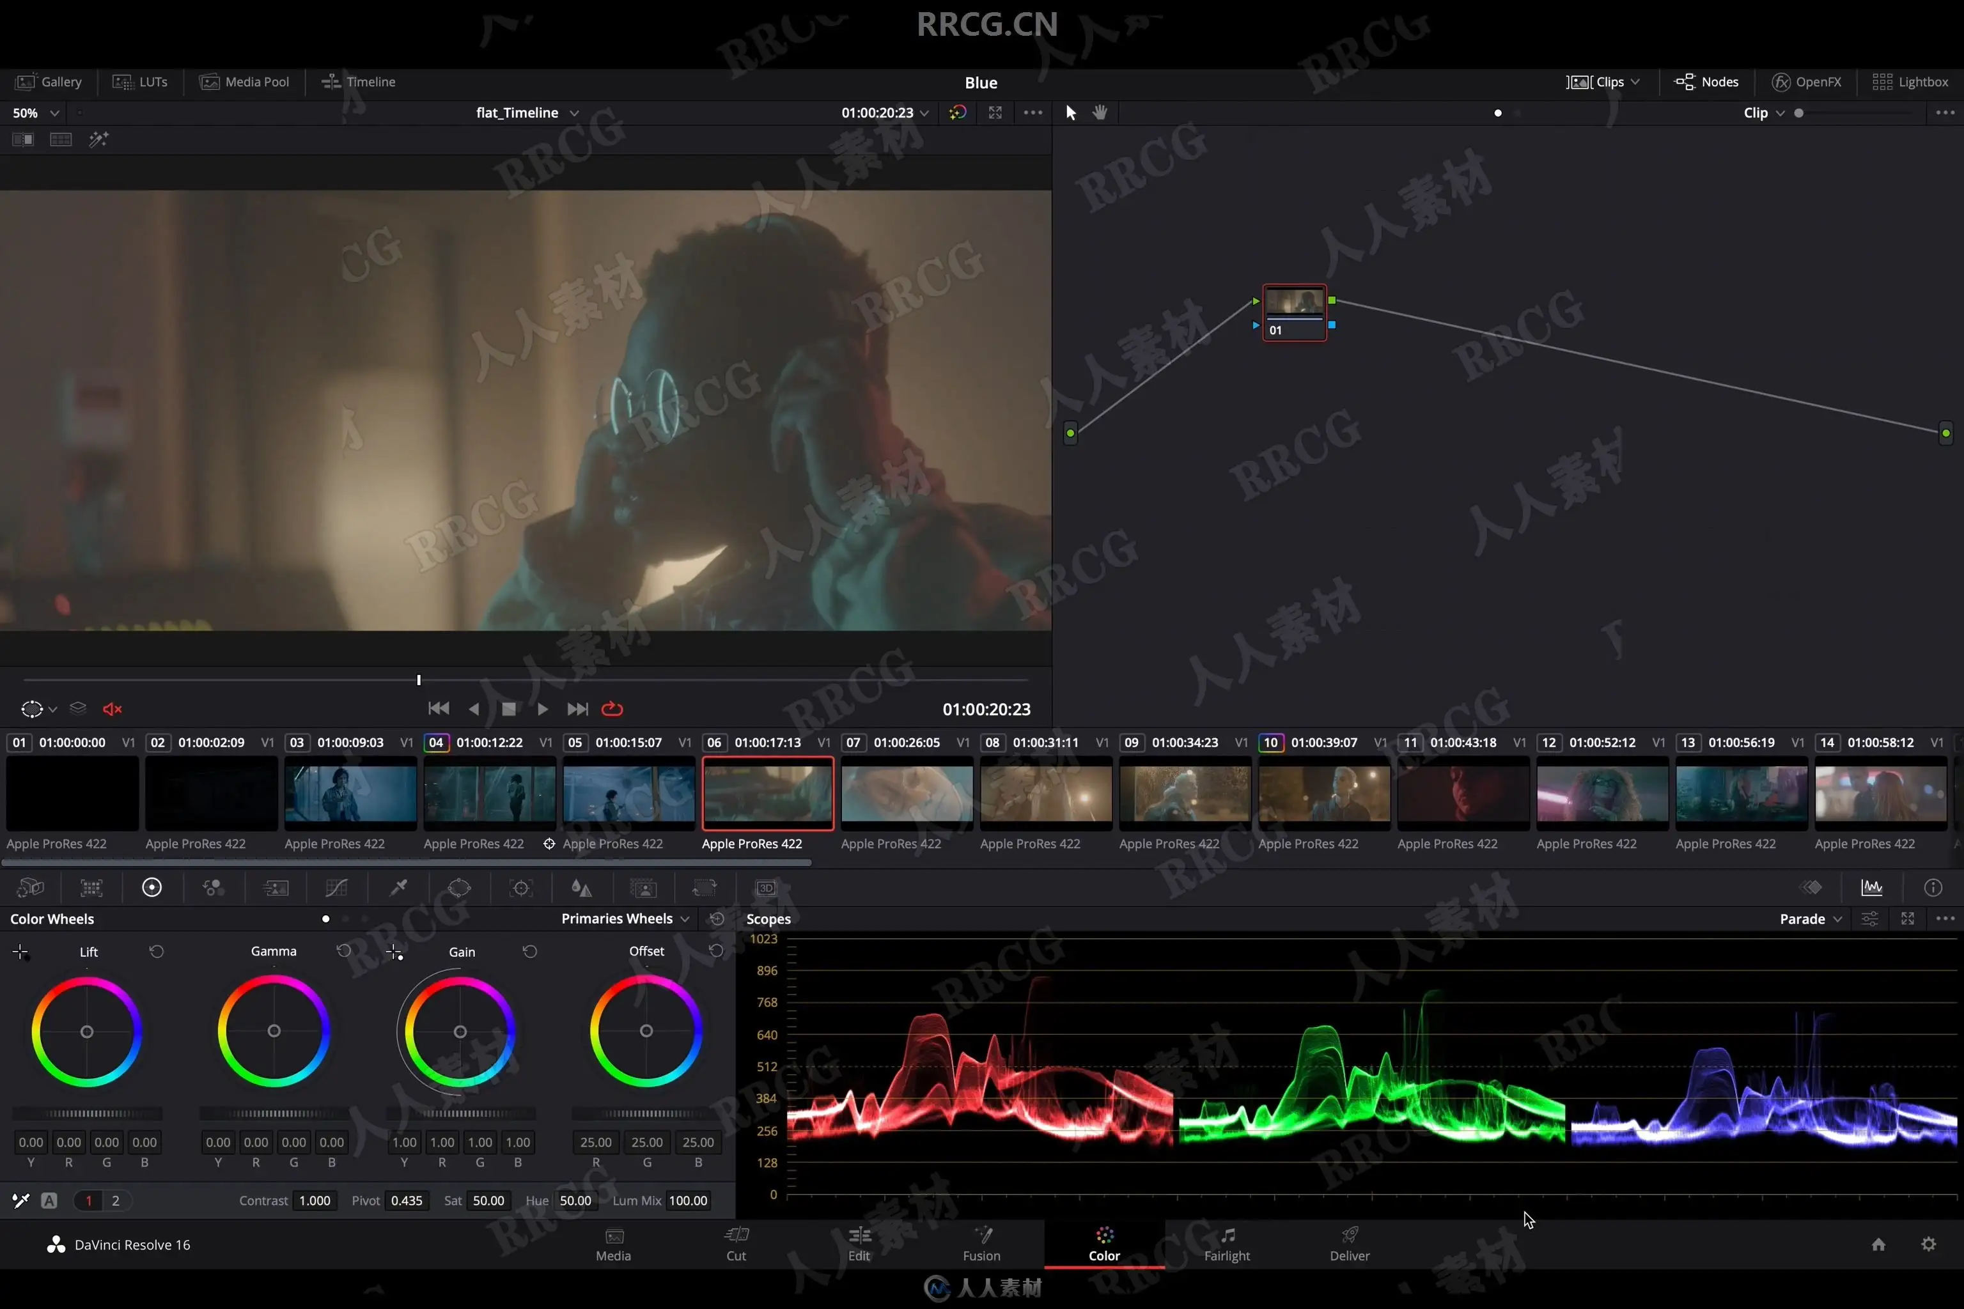Open the Gallery panel
The height and width of the screenshot is (1309, 1964).
[x=49, y=82]
